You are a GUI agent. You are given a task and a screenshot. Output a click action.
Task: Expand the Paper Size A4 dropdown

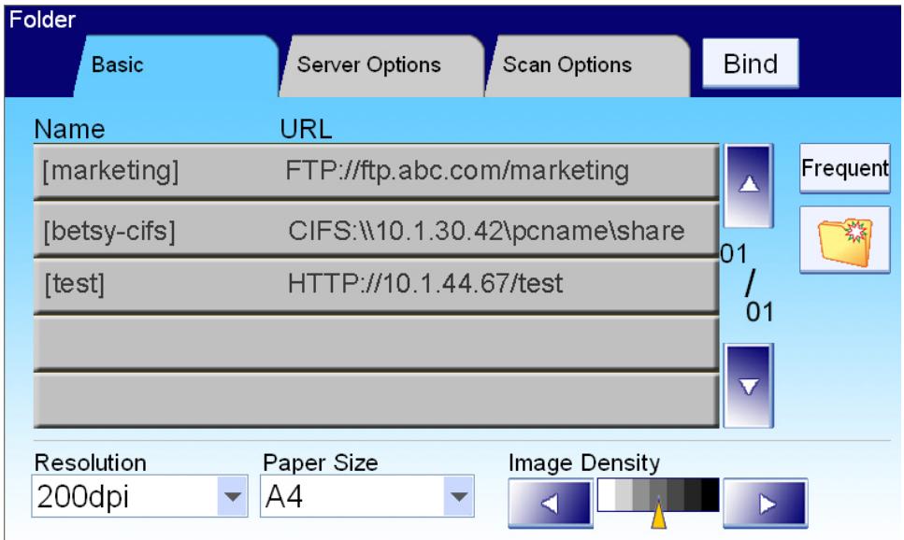click(x=367, y=496)
